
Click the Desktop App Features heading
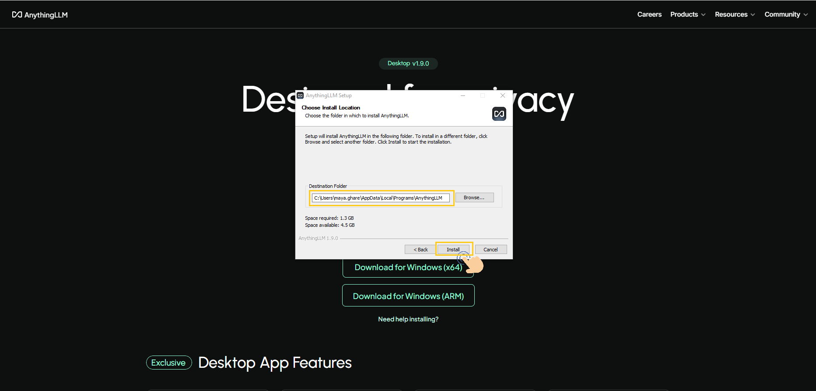[275, 363]
